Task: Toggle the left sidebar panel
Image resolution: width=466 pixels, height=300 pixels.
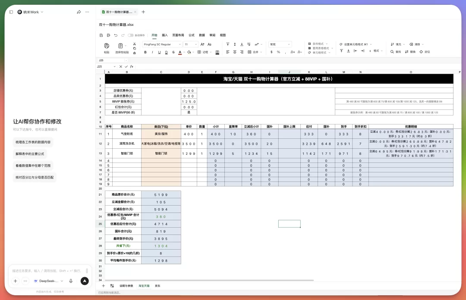Action: [x=11, y=12]
